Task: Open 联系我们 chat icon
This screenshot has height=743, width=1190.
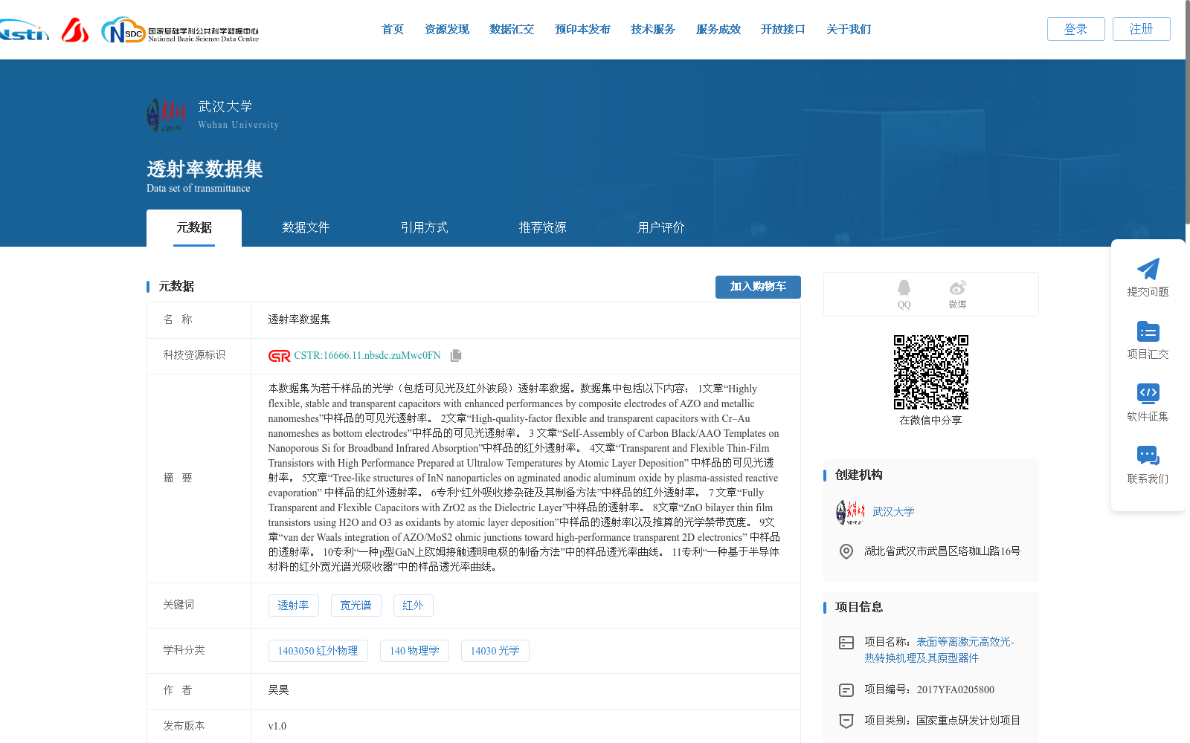Action: (x=1148, y=455)
